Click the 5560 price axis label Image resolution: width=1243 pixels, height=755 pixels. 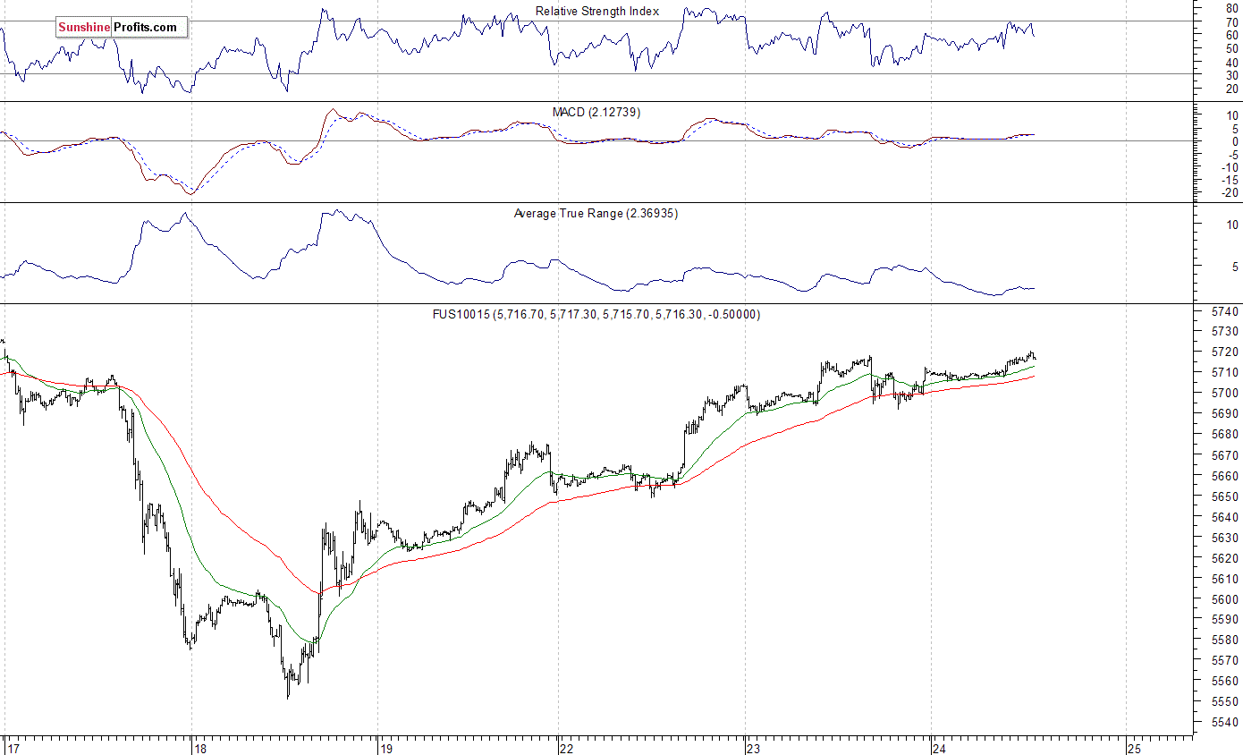pyautogui.click(x=1223, y=681)
